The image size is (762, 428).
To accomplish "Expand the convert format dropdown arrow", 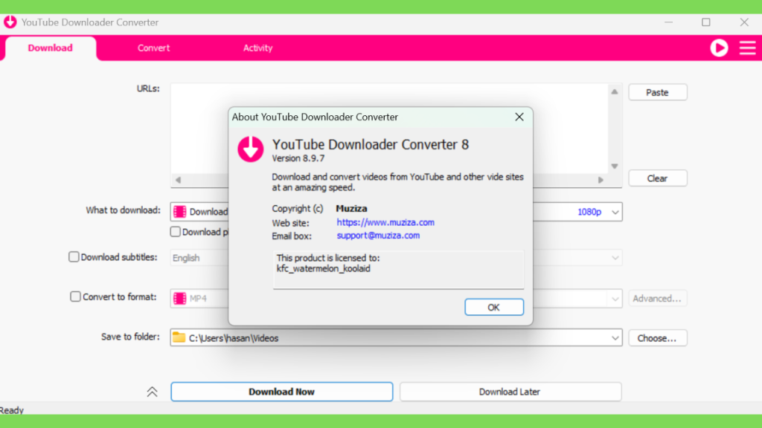I will pyautogui.click(x=615, y=299).
